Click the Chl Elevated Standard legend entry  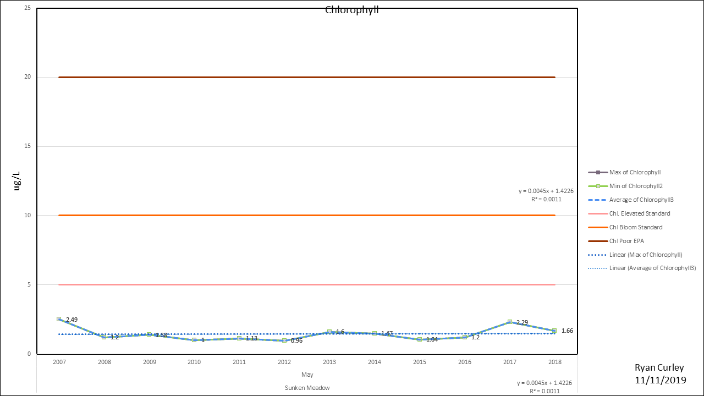click(639, 213)
